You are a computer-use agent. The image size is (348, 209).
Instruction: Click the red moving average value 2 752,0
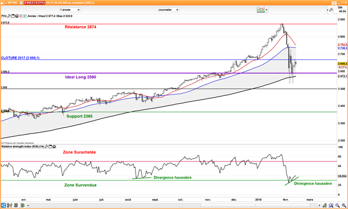pos(343,45)
